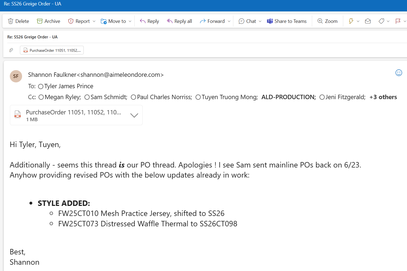Open the Move to dropdown chevron

[x=130, y=21]
